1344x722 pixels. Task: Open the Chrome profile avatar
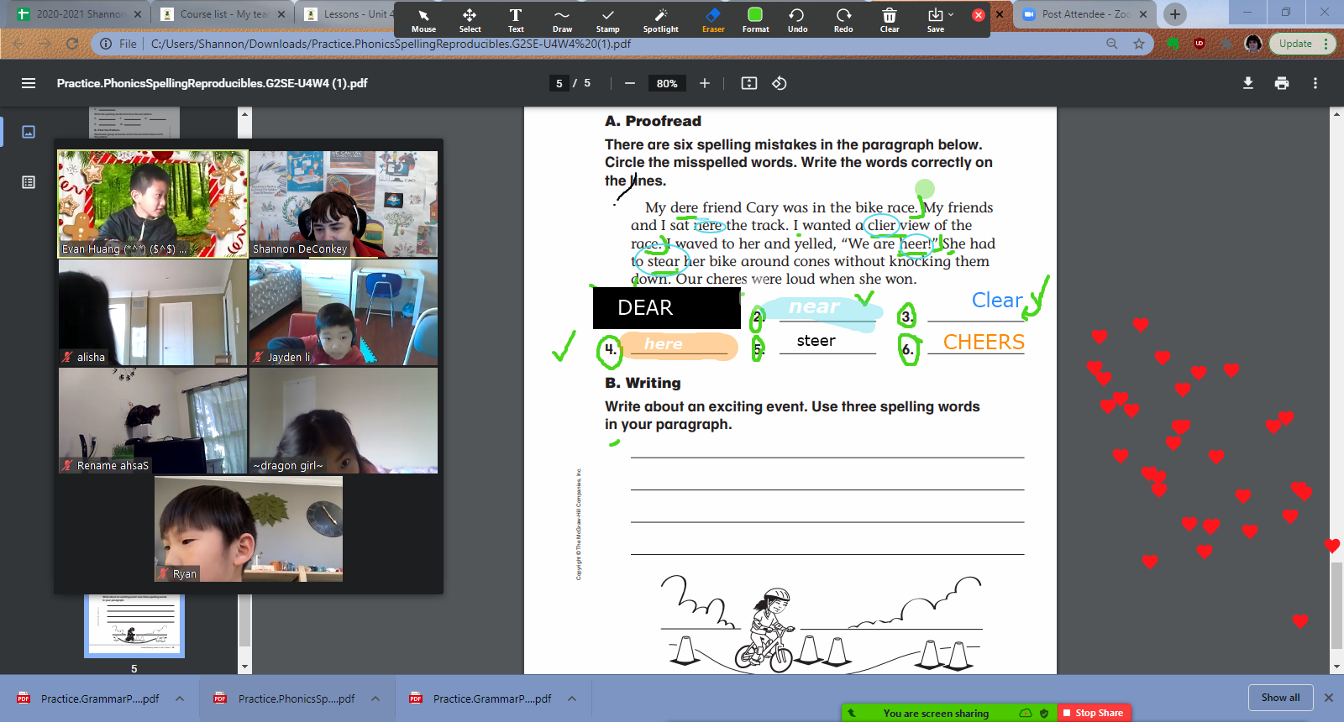coord(1253,44)
